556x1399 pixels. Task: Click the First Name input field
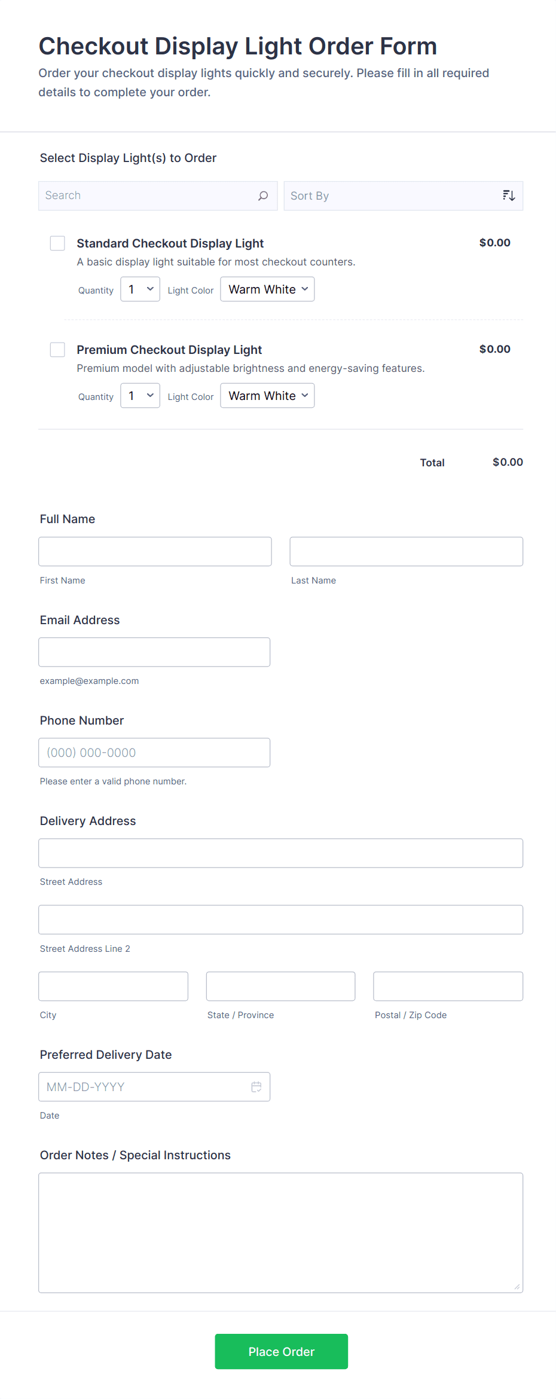[154, 551]
